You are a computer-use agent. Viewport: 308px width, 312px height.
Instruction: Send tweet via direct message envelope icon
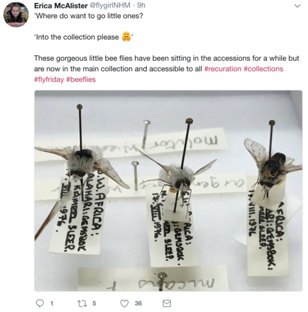pyautogui.click(x=166, y=304)
